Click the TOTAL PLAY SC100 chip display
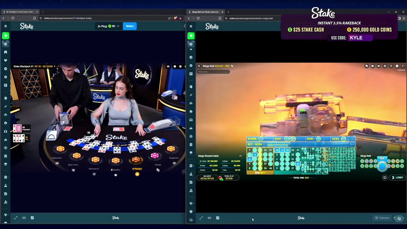Viewport: 407px width, 229px height. coord(229,177)
